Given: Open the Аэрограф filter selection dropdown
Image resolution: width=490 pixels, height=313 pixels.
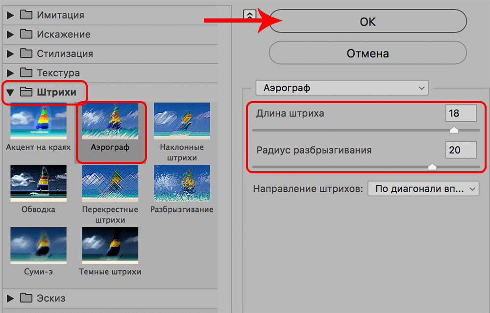Looking at the screenshot, I should [342, 87].
